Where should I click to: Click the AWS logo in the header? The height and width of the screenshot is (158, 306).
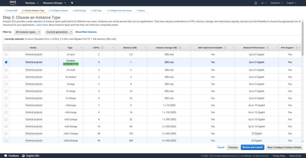(13, 3)
